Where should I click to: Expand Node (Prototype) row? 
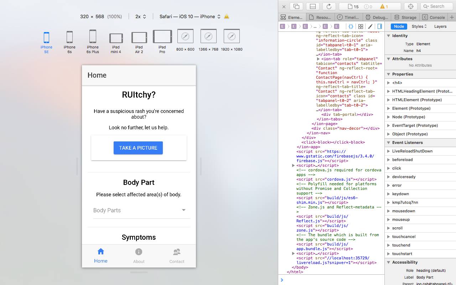tap(388, 117)
